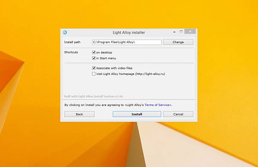Open the Change install path dialog
This screenshot has height=167, width=258.
click(178, 42)
